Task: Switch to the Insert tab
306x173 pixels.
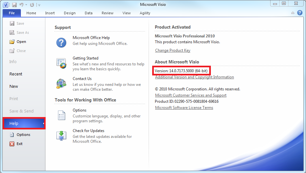Action: click(x=50, y=13)
